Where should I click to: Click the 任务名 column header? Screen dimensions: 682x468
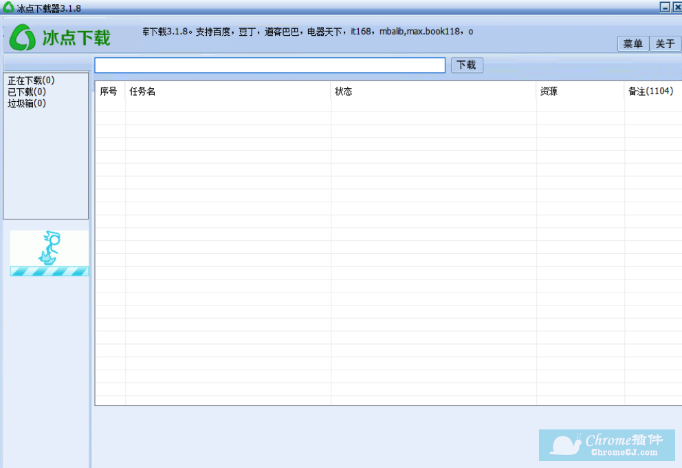(228, 92)
